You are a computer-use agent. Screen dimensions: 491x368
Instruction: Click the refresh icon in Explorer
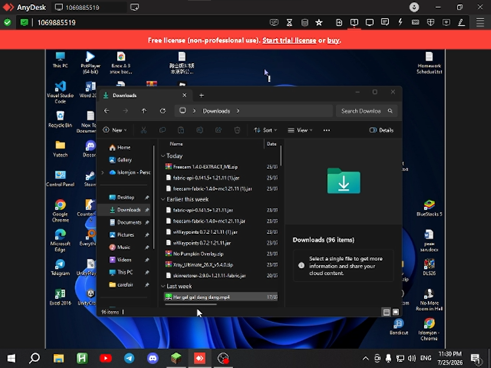click(x=163, y=111)
